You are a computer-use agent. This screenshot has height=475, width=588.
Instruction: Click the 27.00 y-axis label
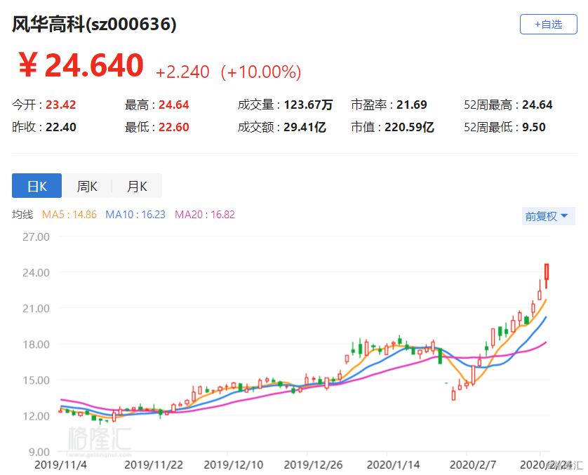pyautogui.click(x=36, y=237)
